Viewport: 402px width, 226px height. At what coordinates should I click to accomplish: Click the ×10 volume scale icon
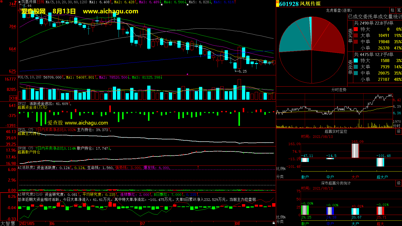click(x=13, y=98)
